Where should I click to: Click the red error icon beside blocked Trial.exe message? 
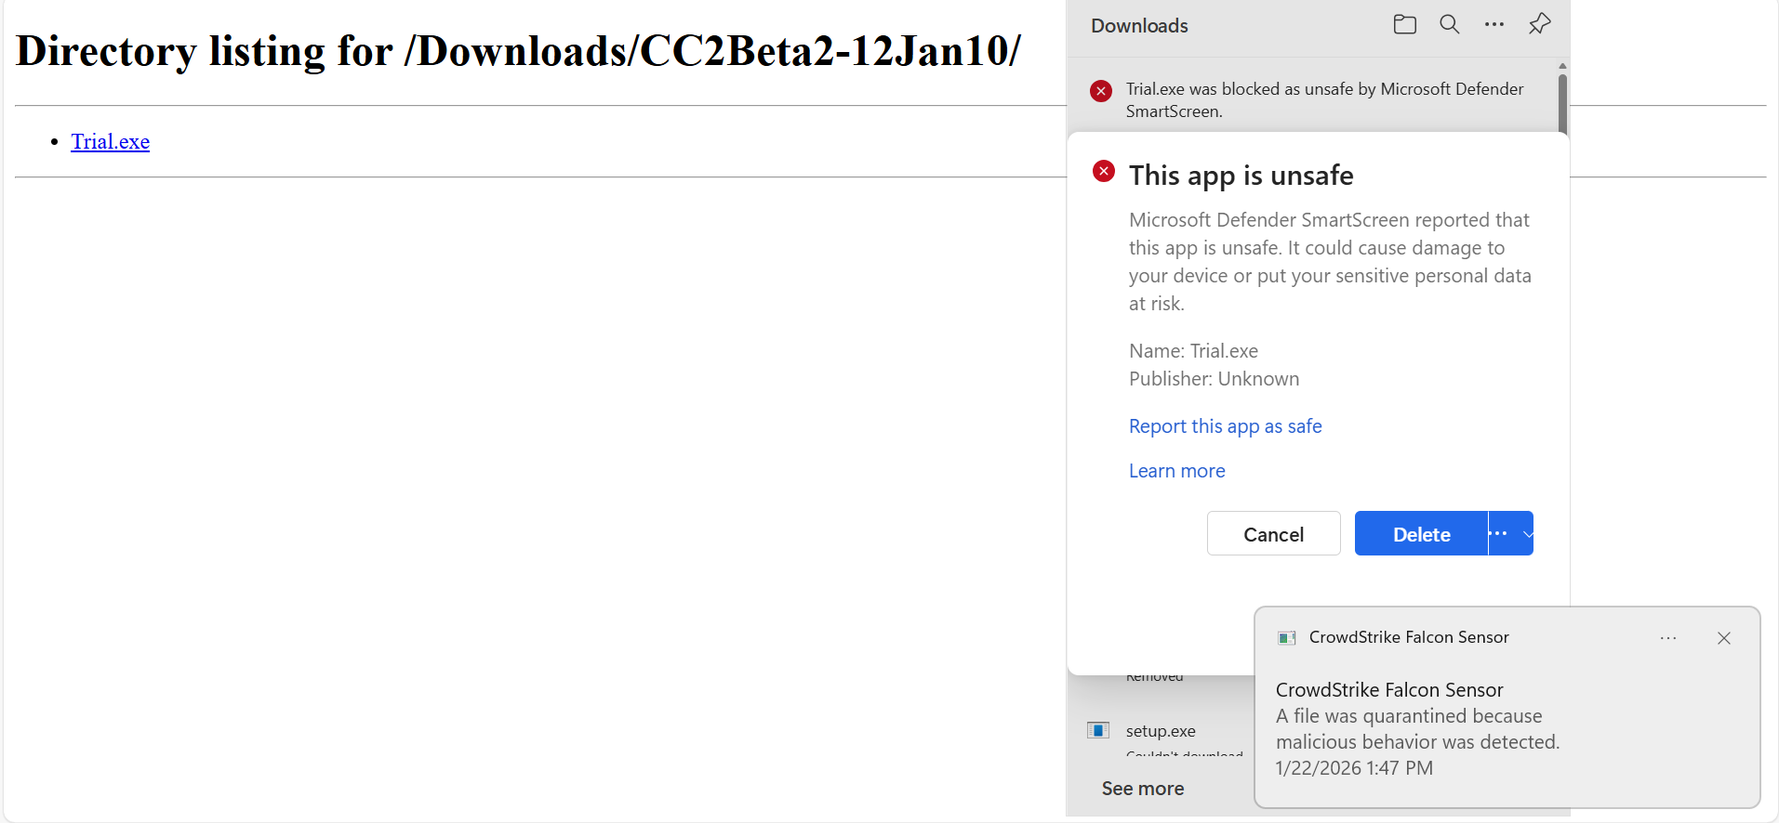(x=1101, y=91)
